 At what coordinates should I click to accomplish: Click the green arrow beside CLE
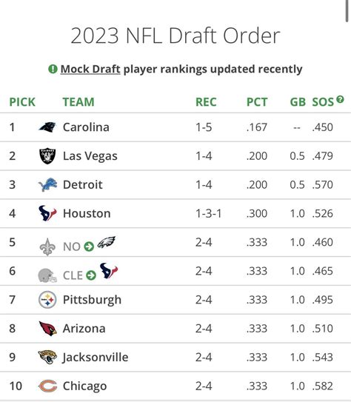[x=91, y=275]
